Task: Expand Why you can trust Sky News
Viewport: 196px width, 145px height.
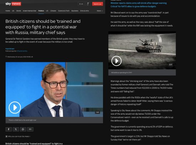Action: [x=18, y=136]
